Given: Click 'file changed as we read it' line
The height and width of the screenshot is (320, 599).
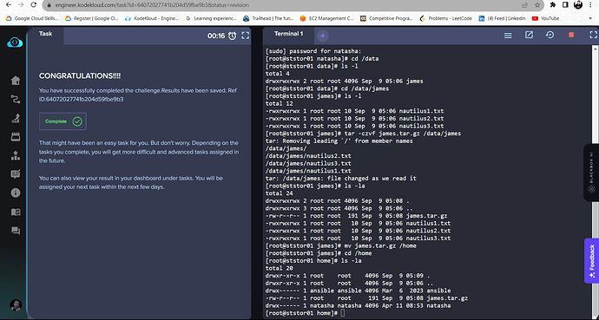Looking at the screenshot, I should [x=341, y=179].
